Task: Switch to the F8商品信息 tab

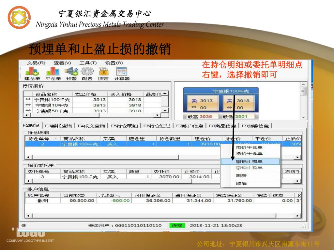Action: [x=222, y=126]
